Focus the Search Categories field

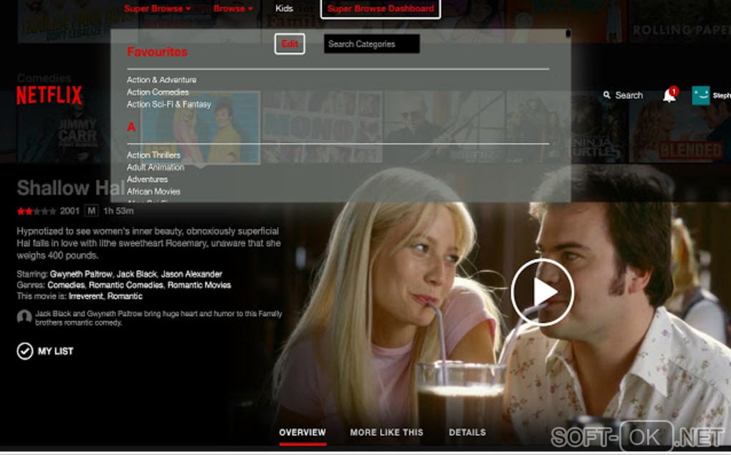[371, 44]
